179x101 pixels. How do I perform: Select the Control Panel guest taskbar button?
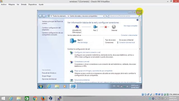point(73,86)
